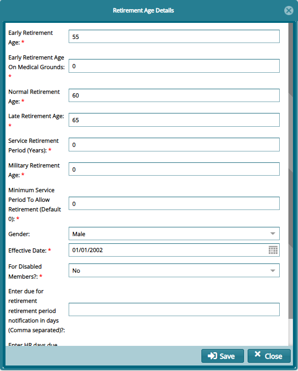Open the Gender combo box showing Male
The image size is (298, 371).
pyautogui.click(x=168, y=234)
